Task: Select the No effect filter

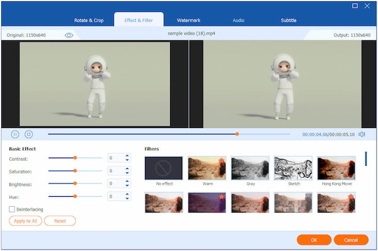Action: click(x=164, y=168)
